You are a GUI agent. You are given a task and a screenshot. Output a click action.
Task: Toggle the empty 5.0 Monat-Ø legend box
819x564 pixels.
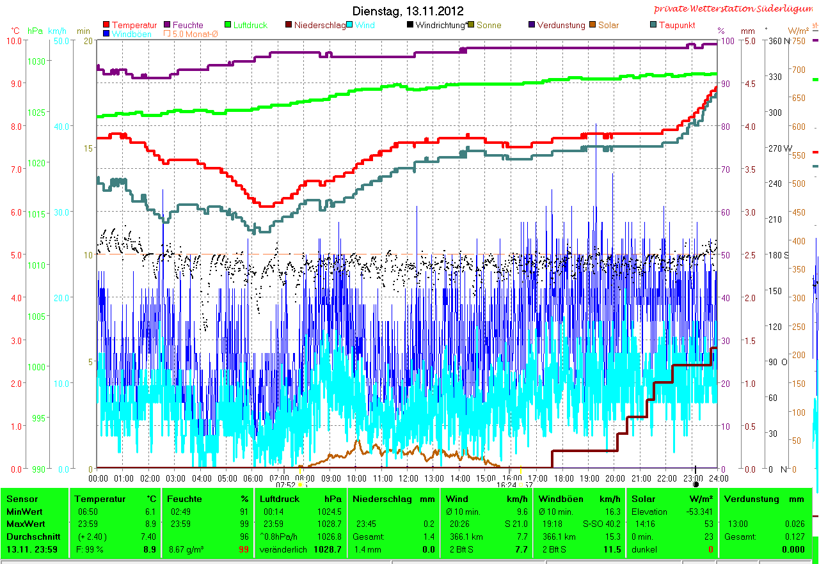pyautogui.click(x=168, y=34)
